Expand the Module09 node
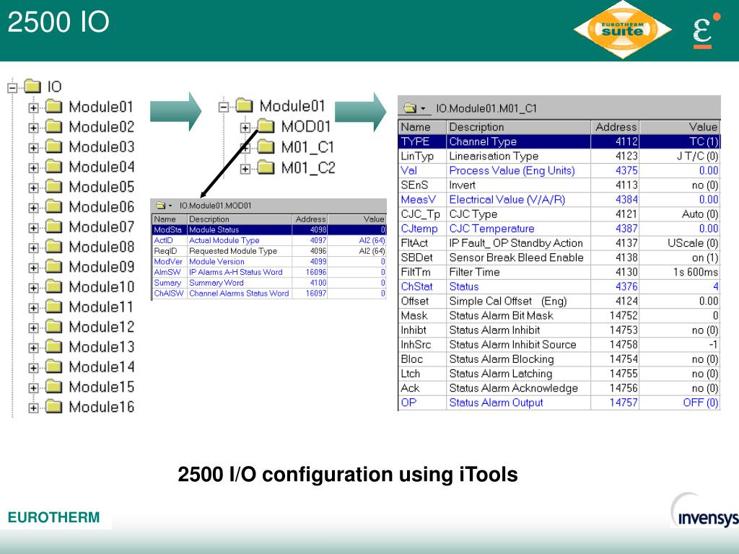 (33, 268)
